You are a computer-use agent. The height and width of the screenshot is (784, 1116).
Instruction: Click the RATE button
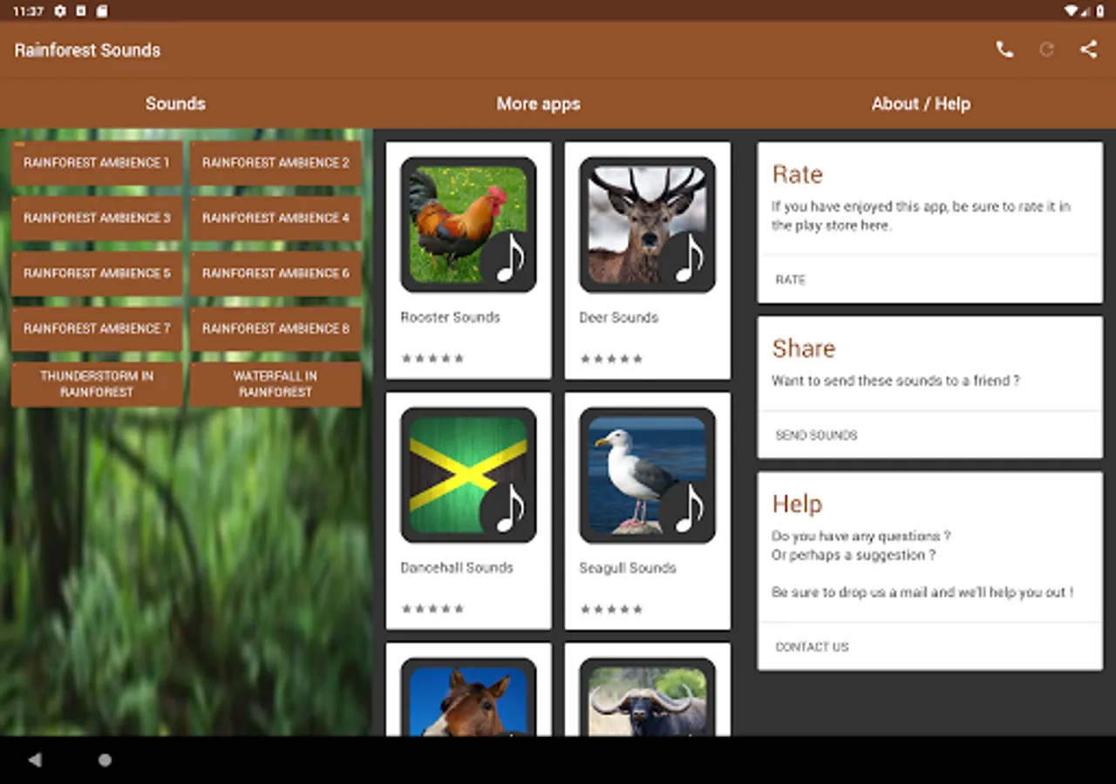(790, 280)
